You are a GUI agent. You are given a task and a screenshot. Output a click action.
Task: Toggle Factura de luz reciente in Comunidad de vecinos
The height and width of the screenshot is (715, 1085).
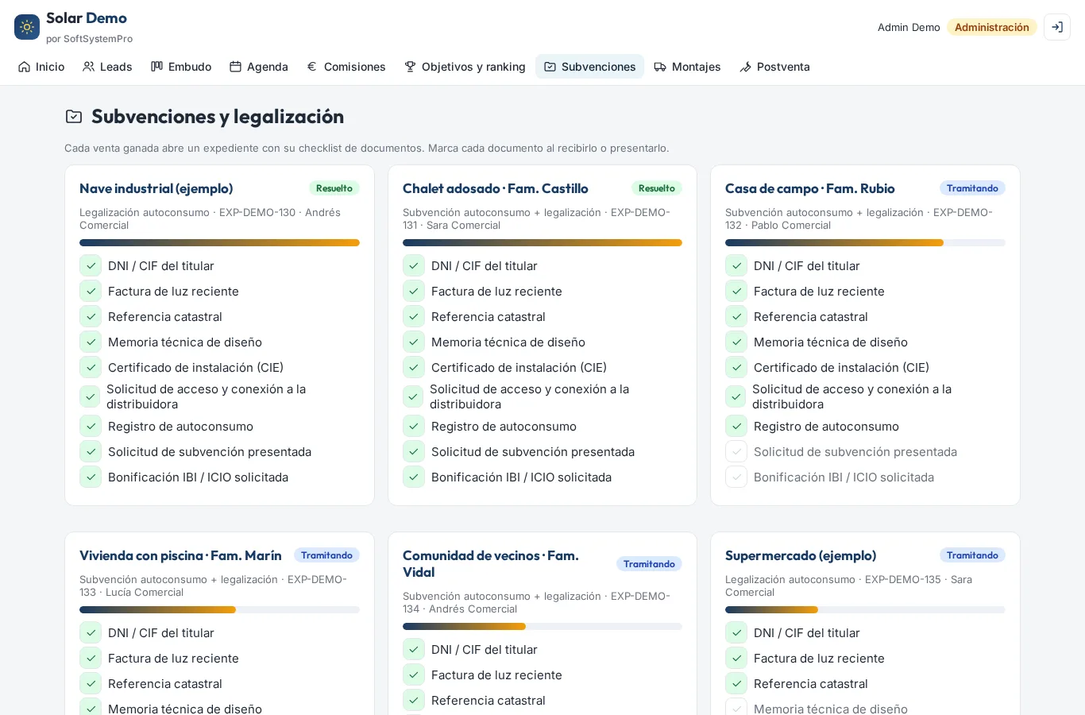tap(414, 675)
